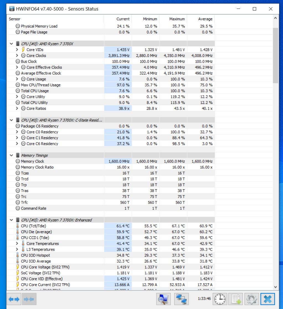Collapse the Ryzen 7 3700X: Enhanced group
Viewport: 283px width, 309px height.
point(11,220)
